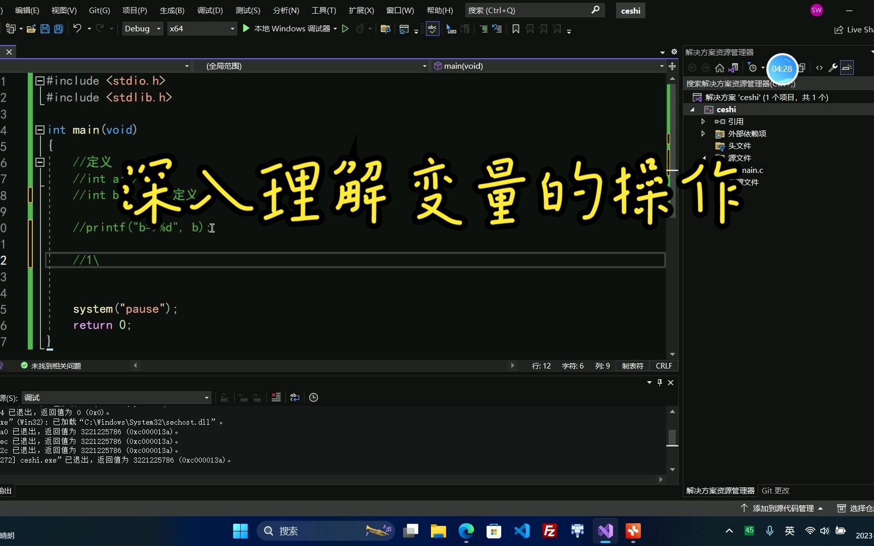Switch views with the Solution Explorer views icon
This screenshot has height=546, width=874.
coord(733,68)
